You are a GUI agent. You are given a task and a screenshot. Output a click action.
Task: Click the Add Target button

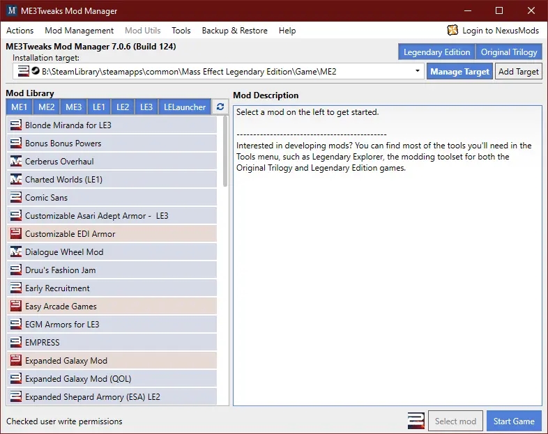coord(518,72)
